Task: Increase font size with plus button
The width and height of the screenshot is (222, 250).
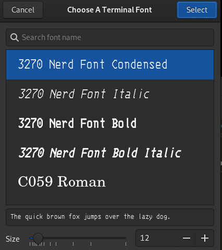Action: click(x=205, y=238)
